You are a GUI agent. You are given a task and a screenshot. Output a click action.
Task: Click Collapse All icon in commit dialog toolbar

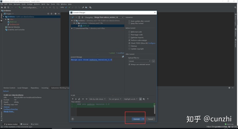[x=82, y=17]
